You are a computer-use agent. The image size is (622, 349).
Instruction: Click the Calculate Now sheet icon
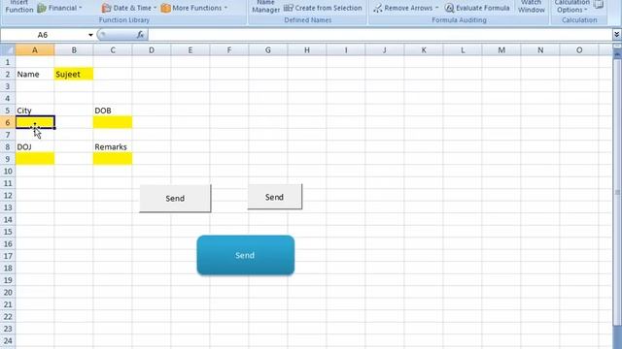[x=599, y=4]
